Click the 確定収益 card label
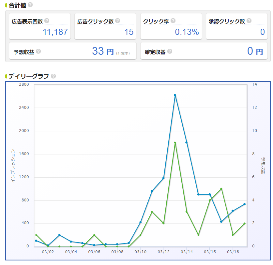Screen dimensions: 273x265 pyautogui.click(x=155, y=52)
